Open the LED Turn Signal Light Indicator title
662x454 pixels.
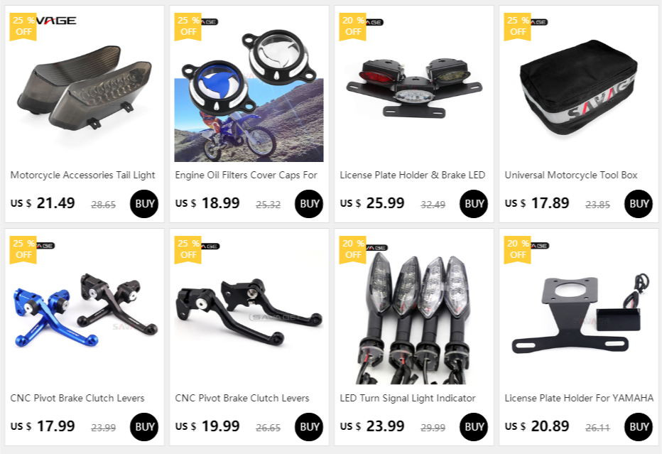tap(408, 398)
